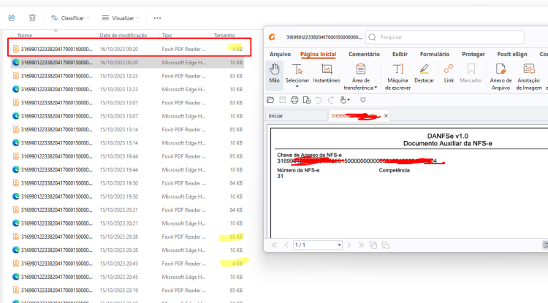Image resolution: width=548 pixels, height=303 pixels.
Task: Click the Anotação de Imagem tool
Action: [529, 77]
